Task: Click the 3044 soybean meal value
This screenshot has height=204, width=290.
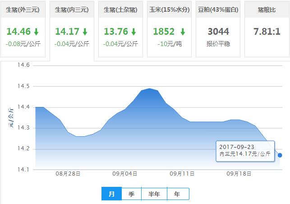Action: coord(218,32)
